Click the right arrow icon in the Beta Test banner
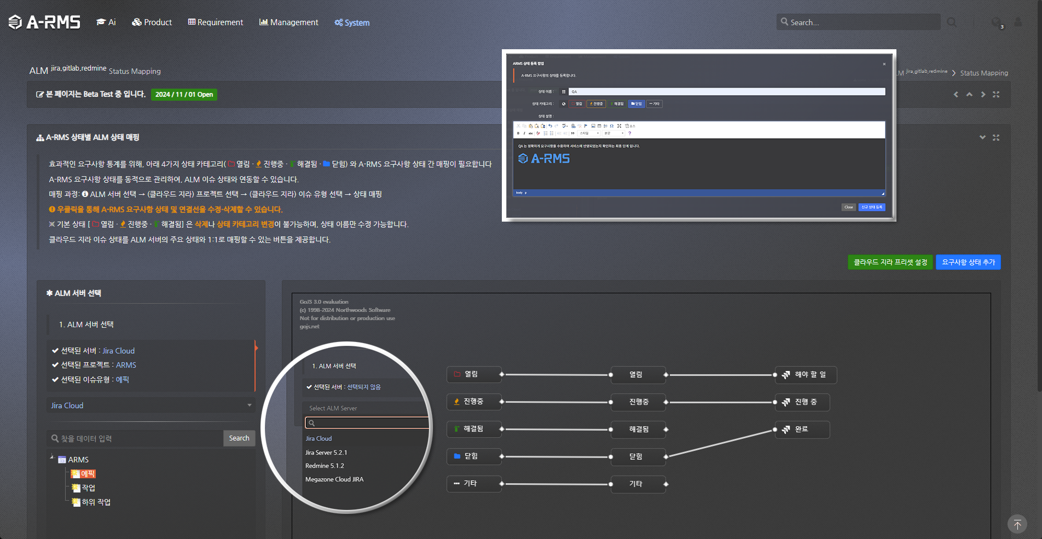This screenshot has width=1042, height=539. pos(983,95)
